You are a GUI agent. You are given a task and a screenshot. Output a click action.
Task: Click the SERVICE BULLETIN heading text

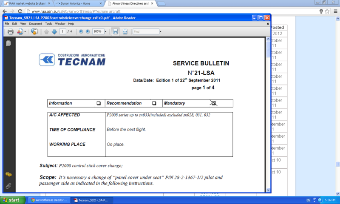tap(201, 63)
